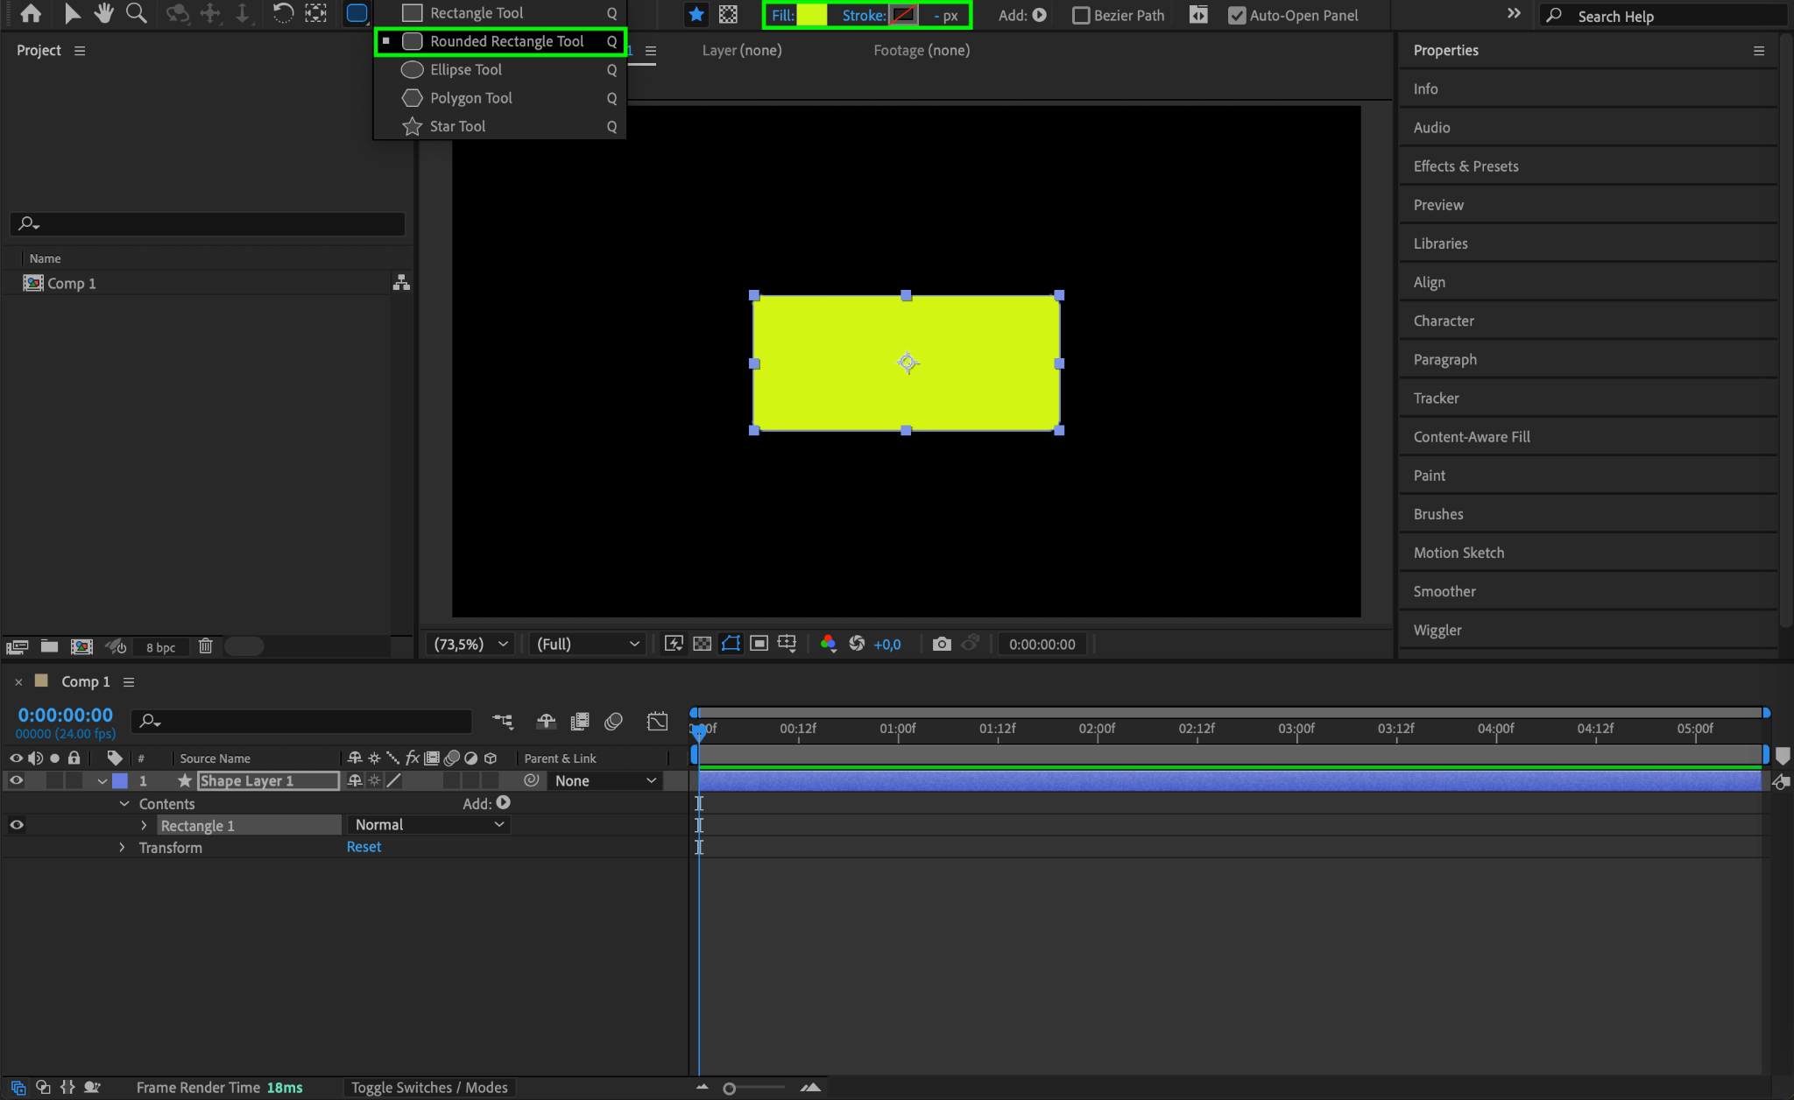
Task: Select the Rotation tool
Action: 282,13
